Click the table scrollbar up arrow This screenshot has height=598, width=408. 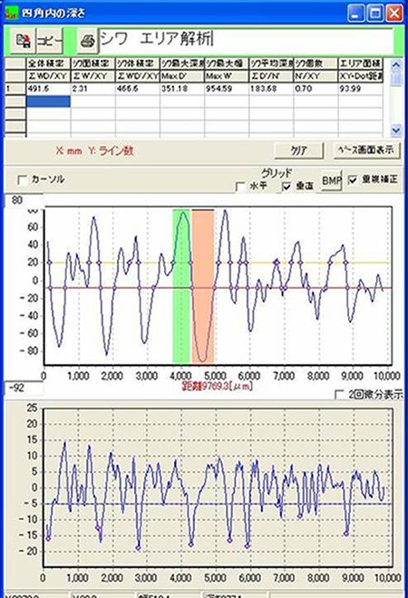tap(396, 65)
